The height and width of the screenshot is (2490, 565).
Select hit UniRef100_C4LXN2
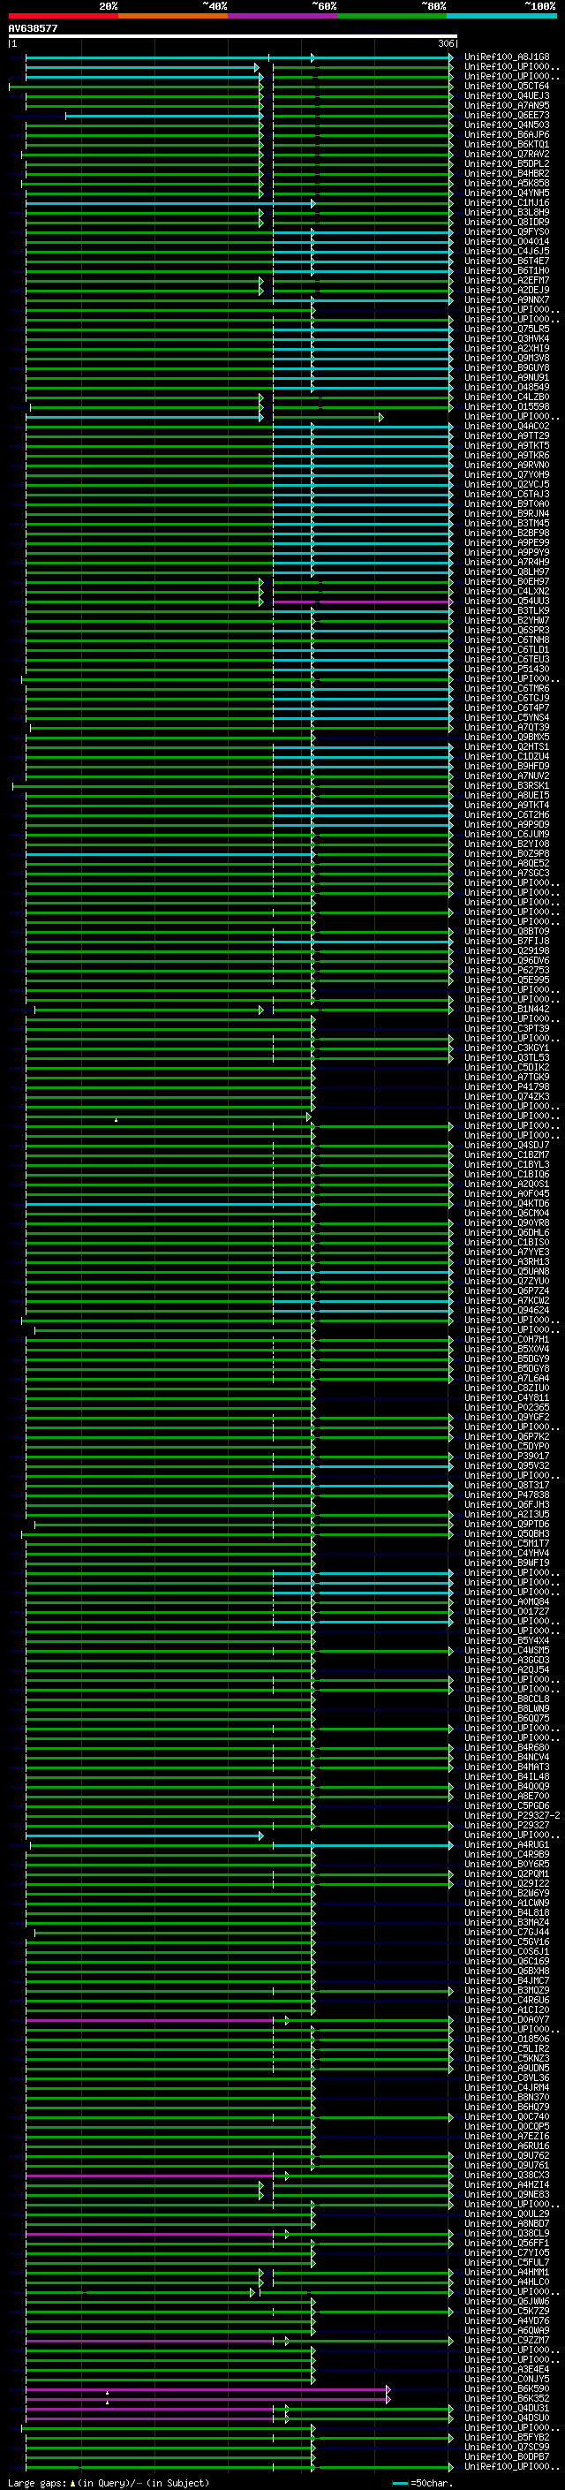(507, 591)
